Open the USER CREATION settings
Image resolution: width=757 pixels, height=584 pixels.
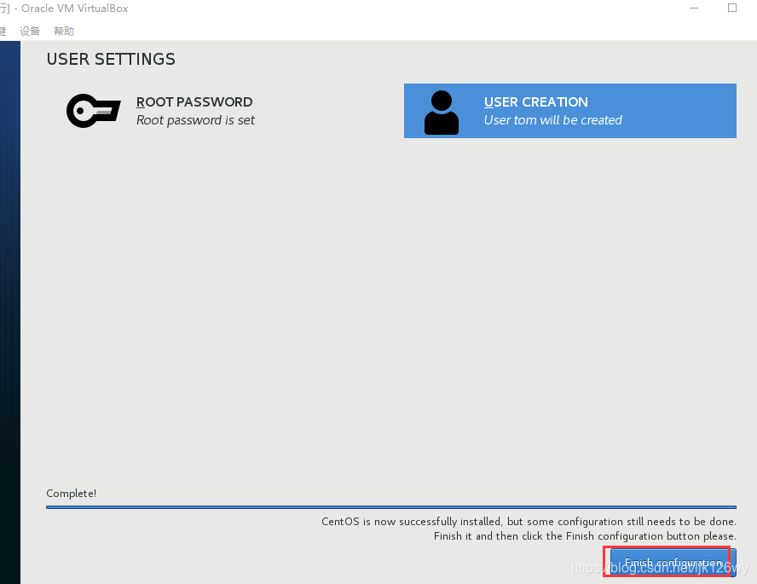tap(570, 111)
